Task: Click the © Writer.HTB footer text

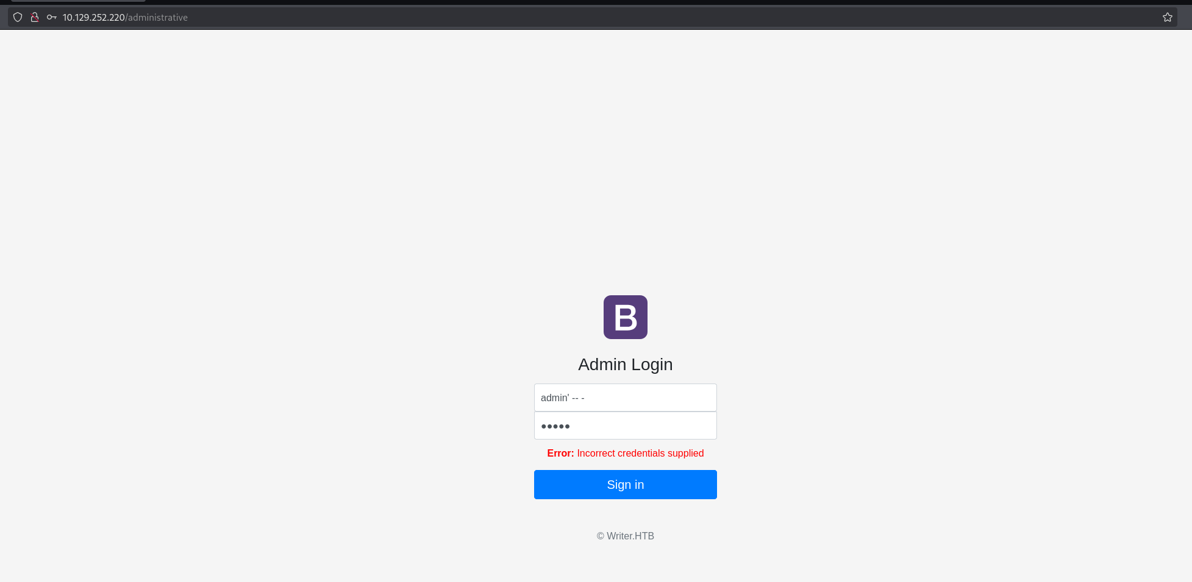Action: pyautogui.click(x=625, y=536)
